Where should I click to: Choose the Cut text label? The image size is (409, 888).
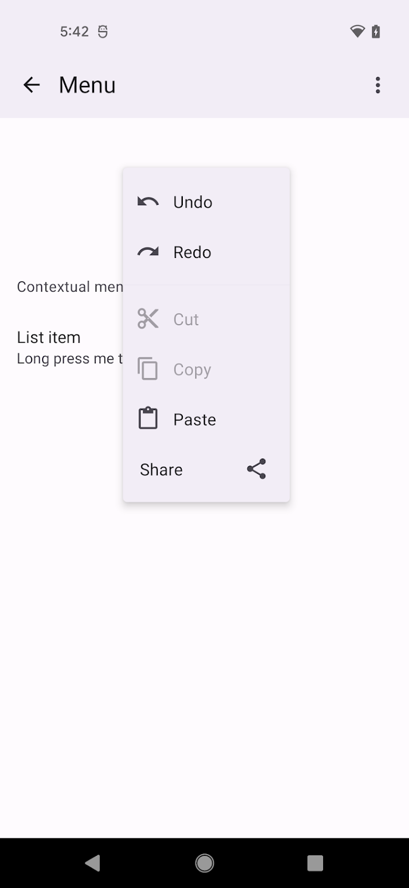point(186,319)
